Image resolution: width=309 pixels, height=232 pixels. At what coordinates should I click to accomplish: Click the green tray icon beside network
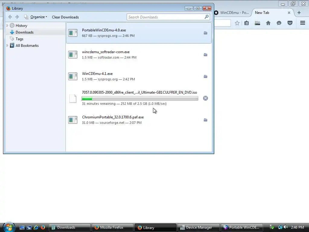point(272,227)
